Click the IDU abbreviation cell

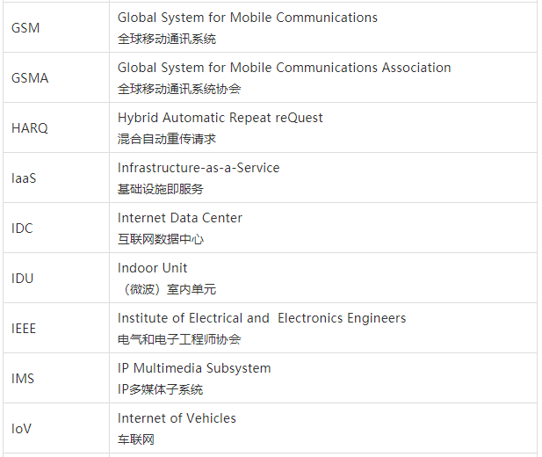pos(22,279)
